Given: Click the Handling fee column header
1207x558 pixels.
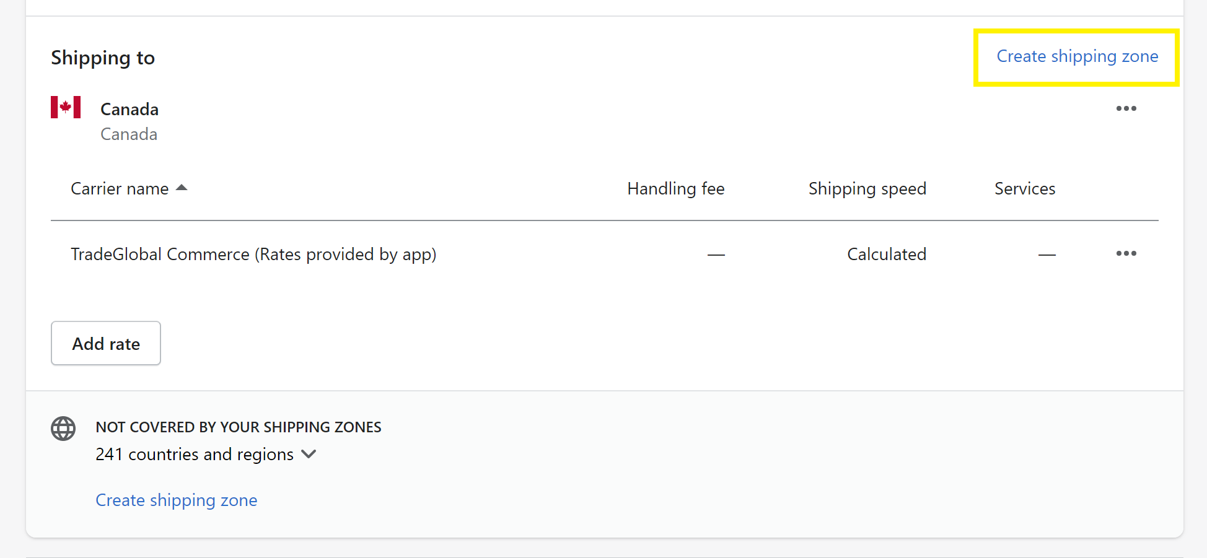Looking at the screenshot, I should pyautogui.click(x=675, y=189).
